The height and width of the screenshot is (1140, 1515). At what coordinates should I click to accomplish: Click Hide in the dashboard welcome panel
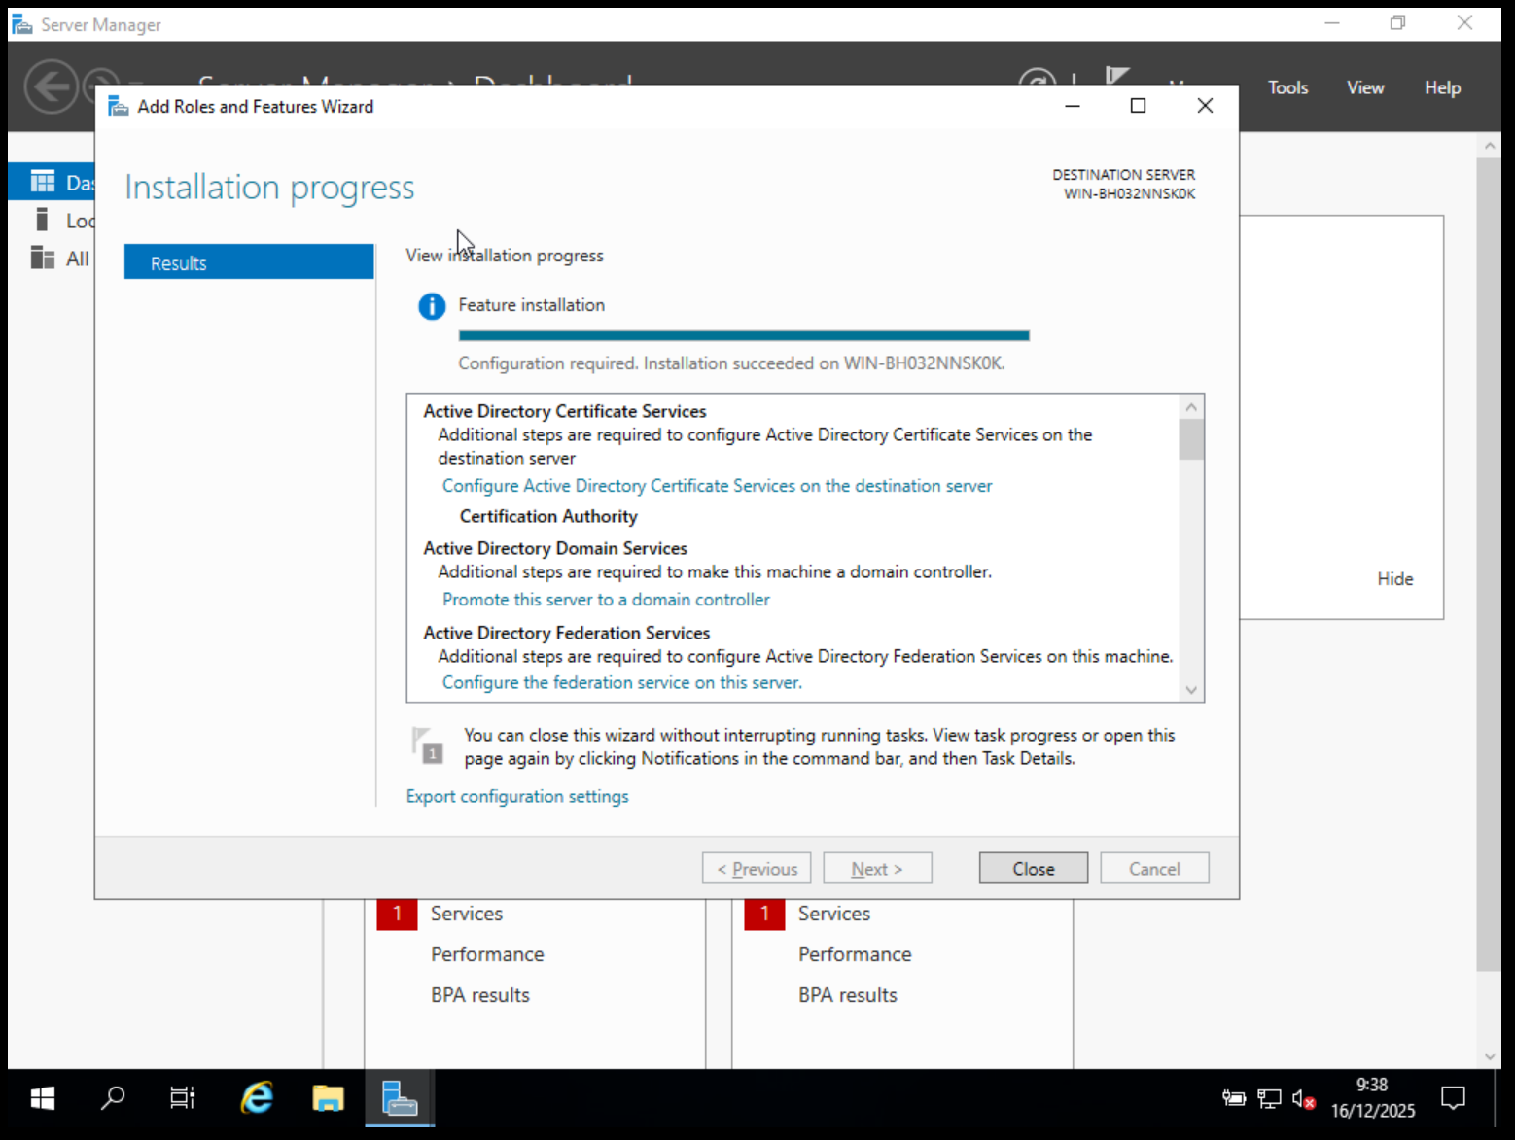(x=1394, y=579)
